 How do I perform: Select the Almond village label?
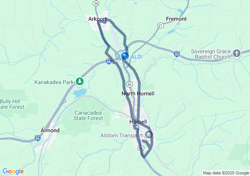click(50, 130)
